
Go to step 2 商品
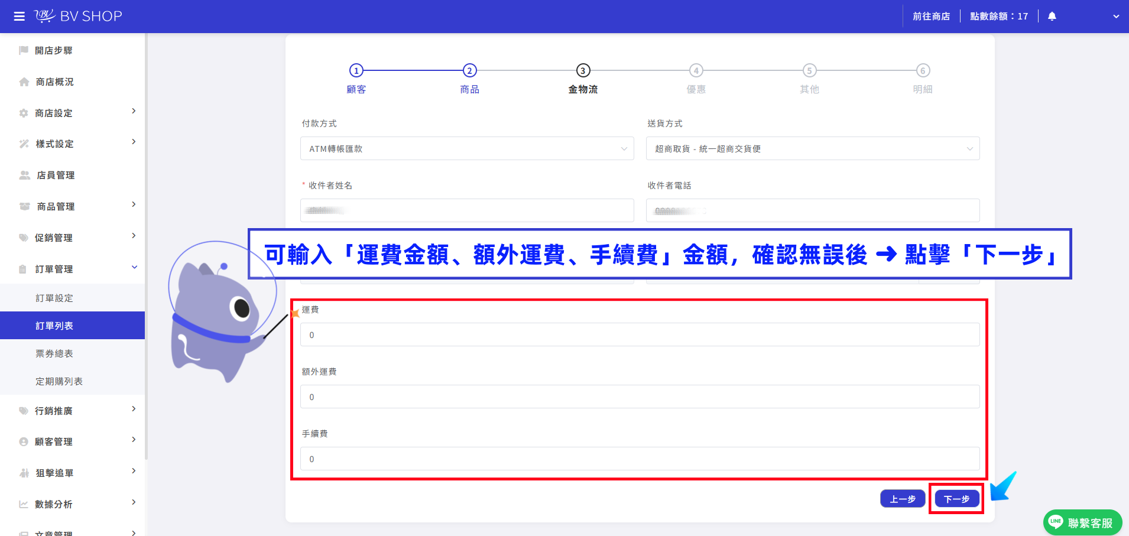tap(469, 79)
